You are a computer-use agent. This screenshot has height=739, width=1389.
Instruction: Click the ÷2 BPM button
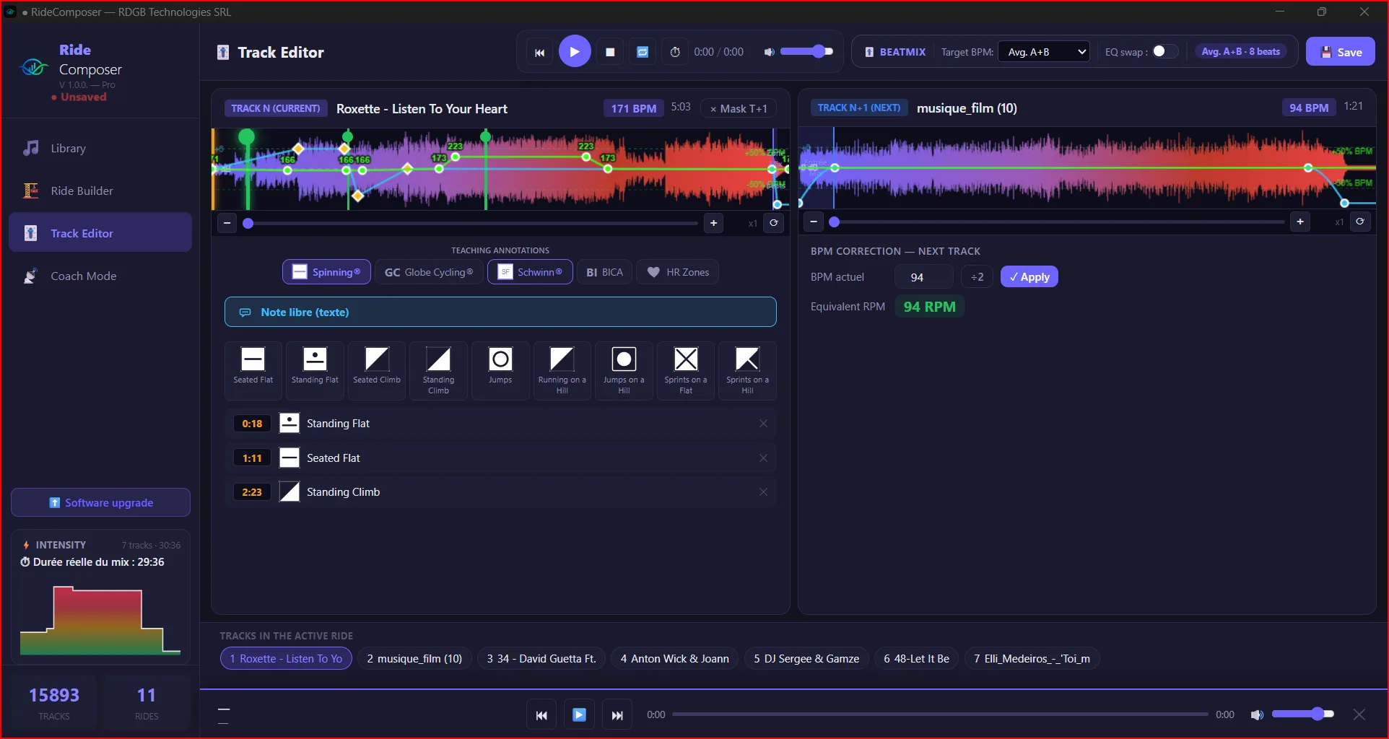(977, 277)
